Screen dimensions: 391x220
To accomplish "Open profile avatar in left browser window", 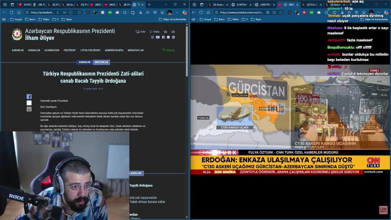I will click(x=170, y=12).
